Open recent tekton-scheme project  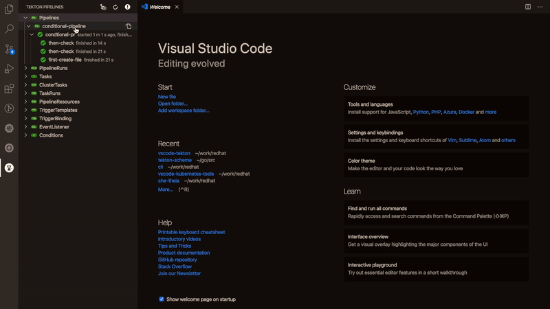(175, 160)
